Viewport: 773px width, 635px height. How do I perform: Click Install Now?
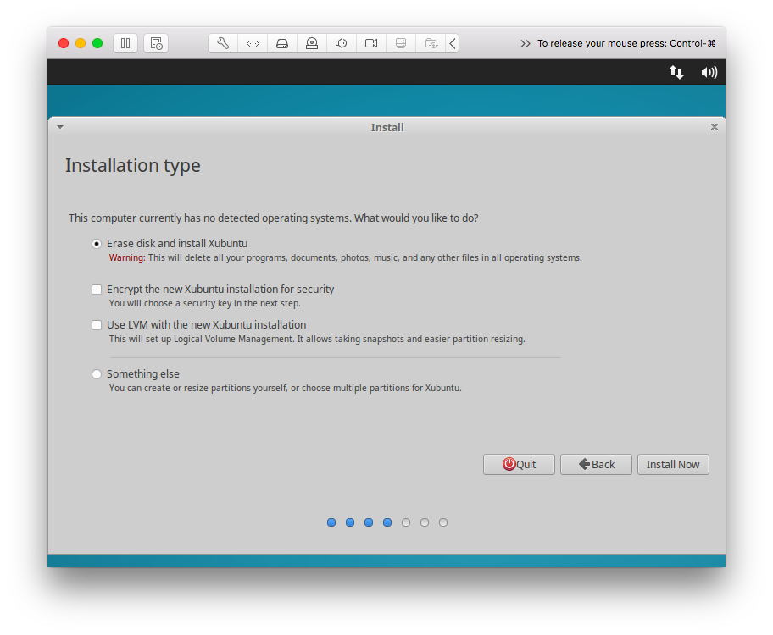point(673,465)
